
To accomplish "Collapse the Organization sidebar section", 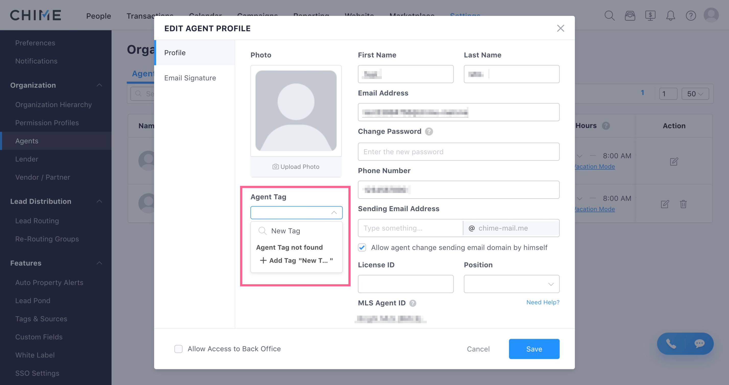I will point(99,85).
